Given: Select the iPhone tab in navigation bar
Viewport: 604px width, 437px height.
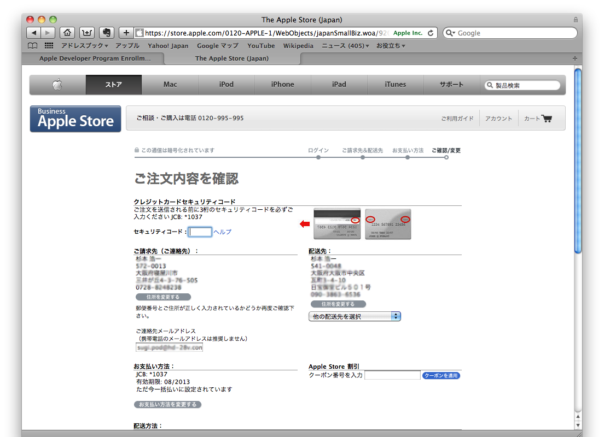Looking at the screenshot, I should [x=282, y=85].
